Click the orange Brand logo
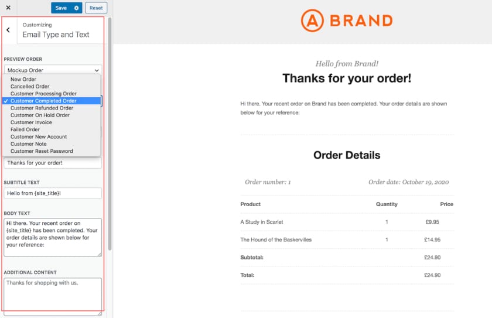Image resolution: width=492 pixels, height=318 pixels. coord(347,20)
